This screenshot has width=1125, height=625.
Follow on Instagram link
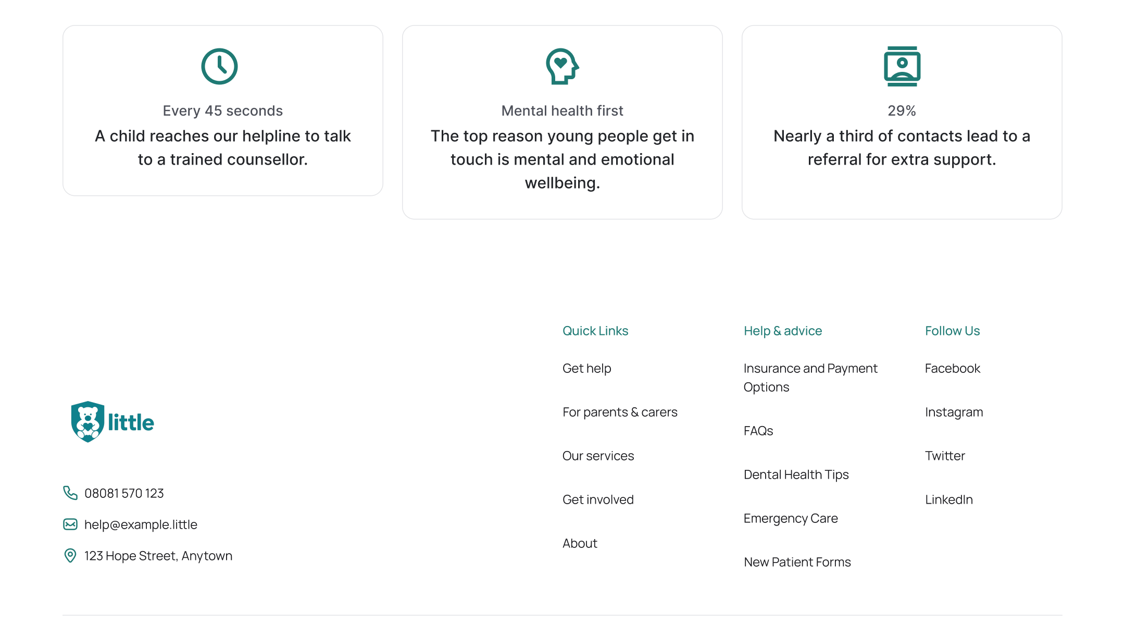954,412
